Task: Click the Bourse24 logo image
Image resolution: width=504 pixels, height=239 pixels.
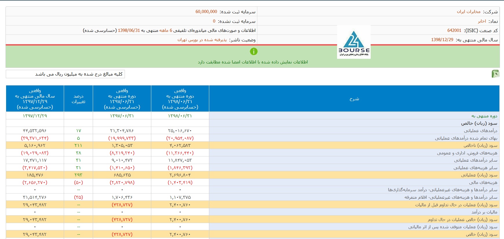Action: click(x=354, y=42)
